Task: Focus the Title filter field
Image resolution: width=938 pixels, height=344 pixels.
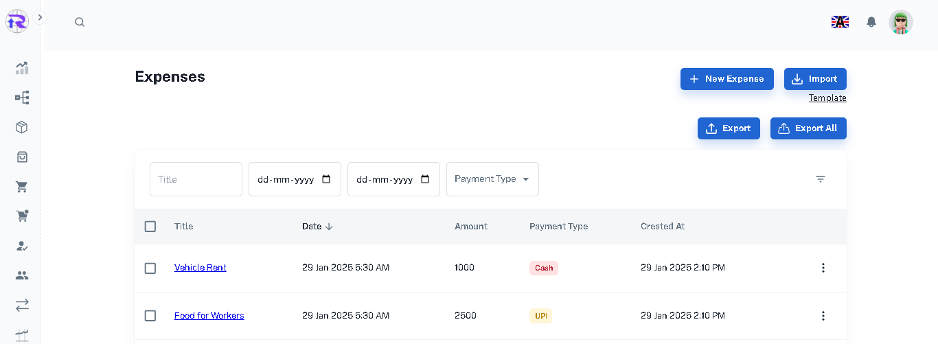Action: point(196,179)
